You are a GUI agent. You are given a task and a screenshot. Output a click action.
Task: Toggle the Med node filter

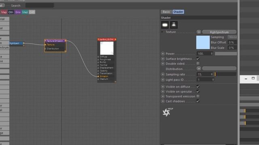[25, 12]
